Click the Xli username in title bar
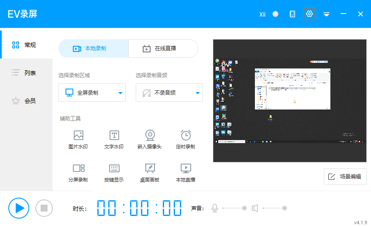The height and width of the screenshot is (226, 371). tap(262, 14)
